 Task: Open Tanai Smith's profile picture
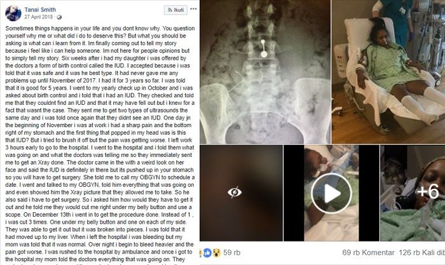[x=13, y=13]
